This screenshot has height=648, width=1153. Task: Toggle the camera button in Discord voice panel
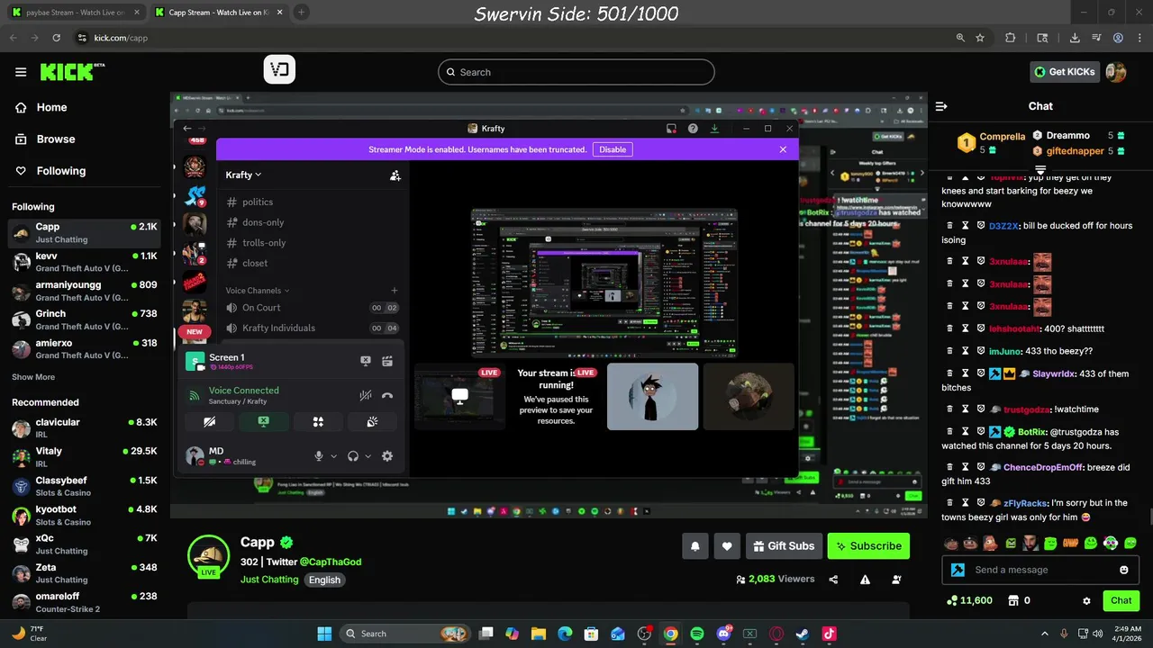(x=209, y=421)
